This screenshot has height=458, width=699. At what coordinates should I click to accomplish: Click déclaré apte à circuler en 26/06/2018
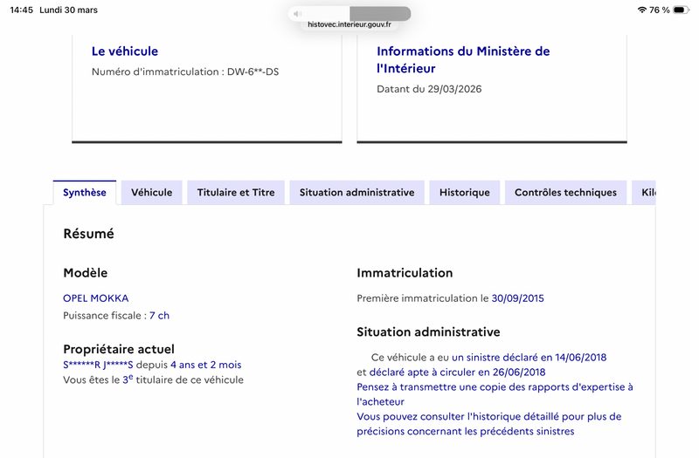[457, 373]
